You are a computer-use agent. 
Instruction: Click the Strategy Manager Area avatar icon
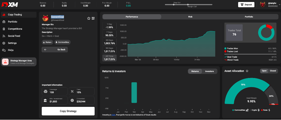tap(5, 62)
